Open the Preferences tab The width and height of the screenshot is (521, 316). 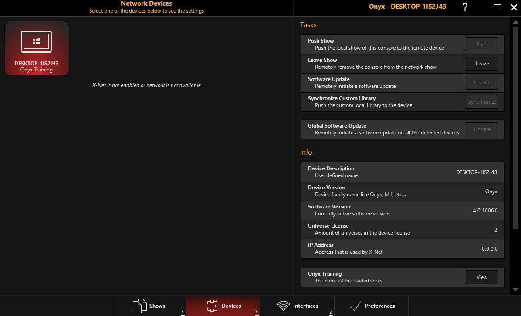coord(371,306)
